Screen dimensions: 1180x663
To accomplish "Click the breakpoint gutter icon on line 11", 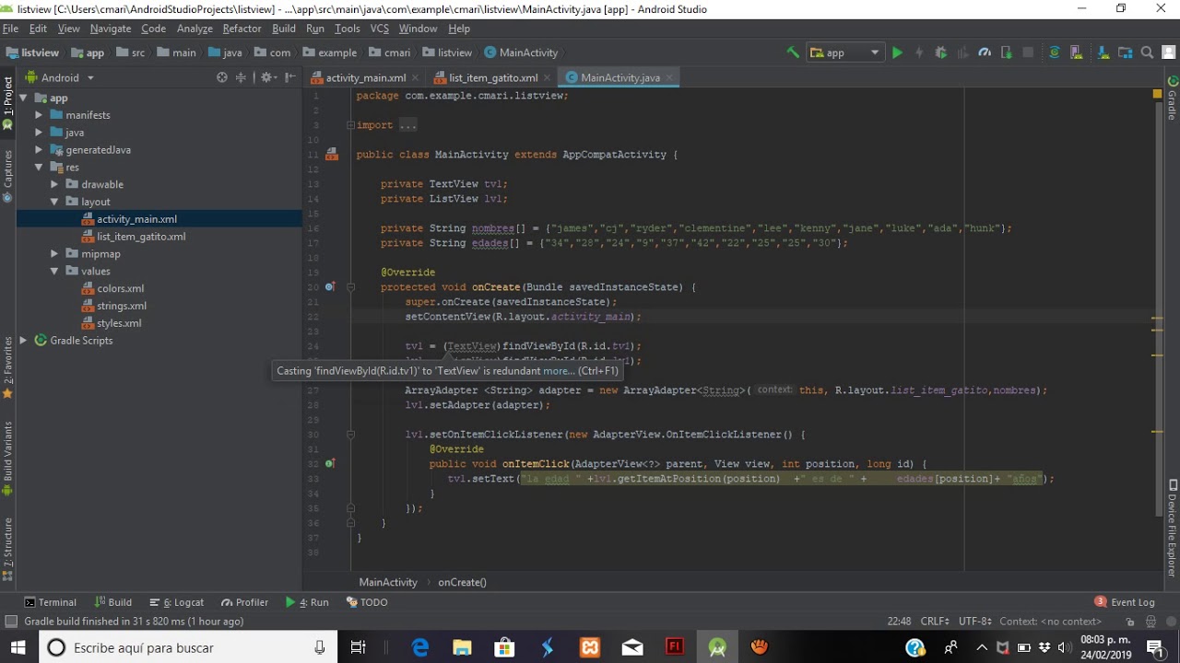I will click(x=331, y=155).
